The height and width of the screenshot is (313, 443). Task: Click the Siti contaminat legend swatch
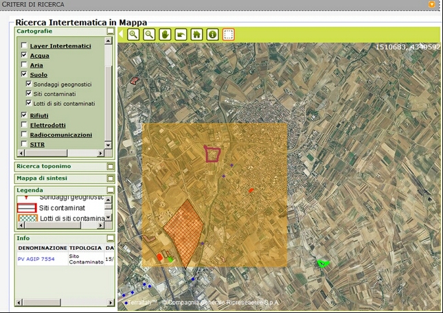(x=27, y=208)
